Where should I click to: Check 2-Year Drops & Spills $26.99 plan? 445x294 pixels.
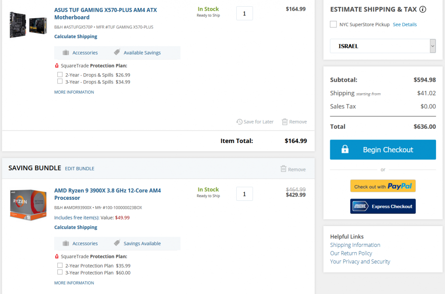coord(60,75)
